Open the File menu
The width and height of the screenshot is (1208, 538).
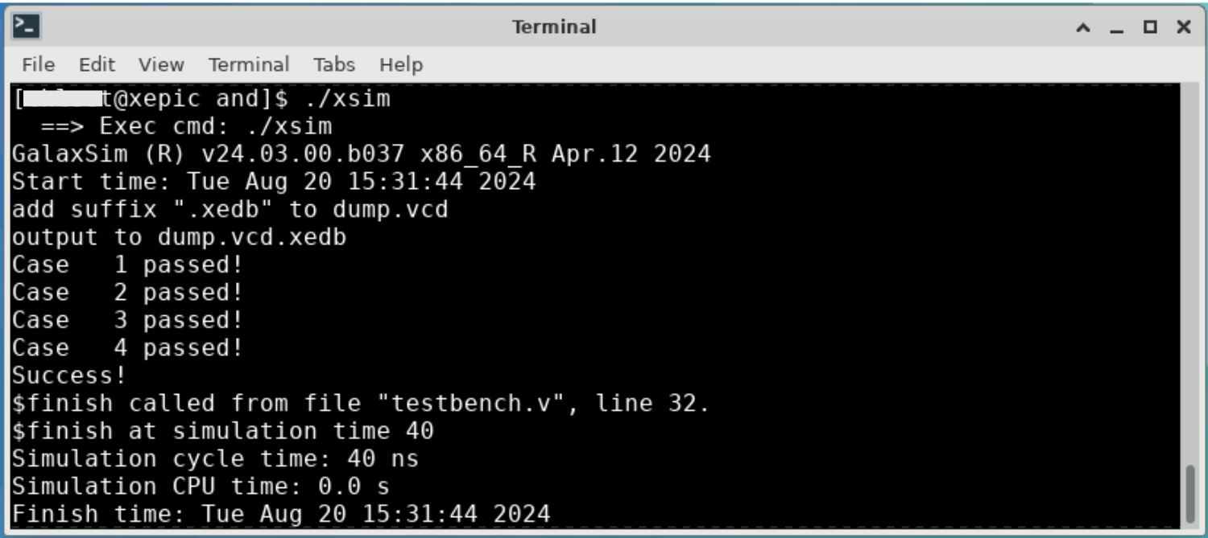click(38, 64)
